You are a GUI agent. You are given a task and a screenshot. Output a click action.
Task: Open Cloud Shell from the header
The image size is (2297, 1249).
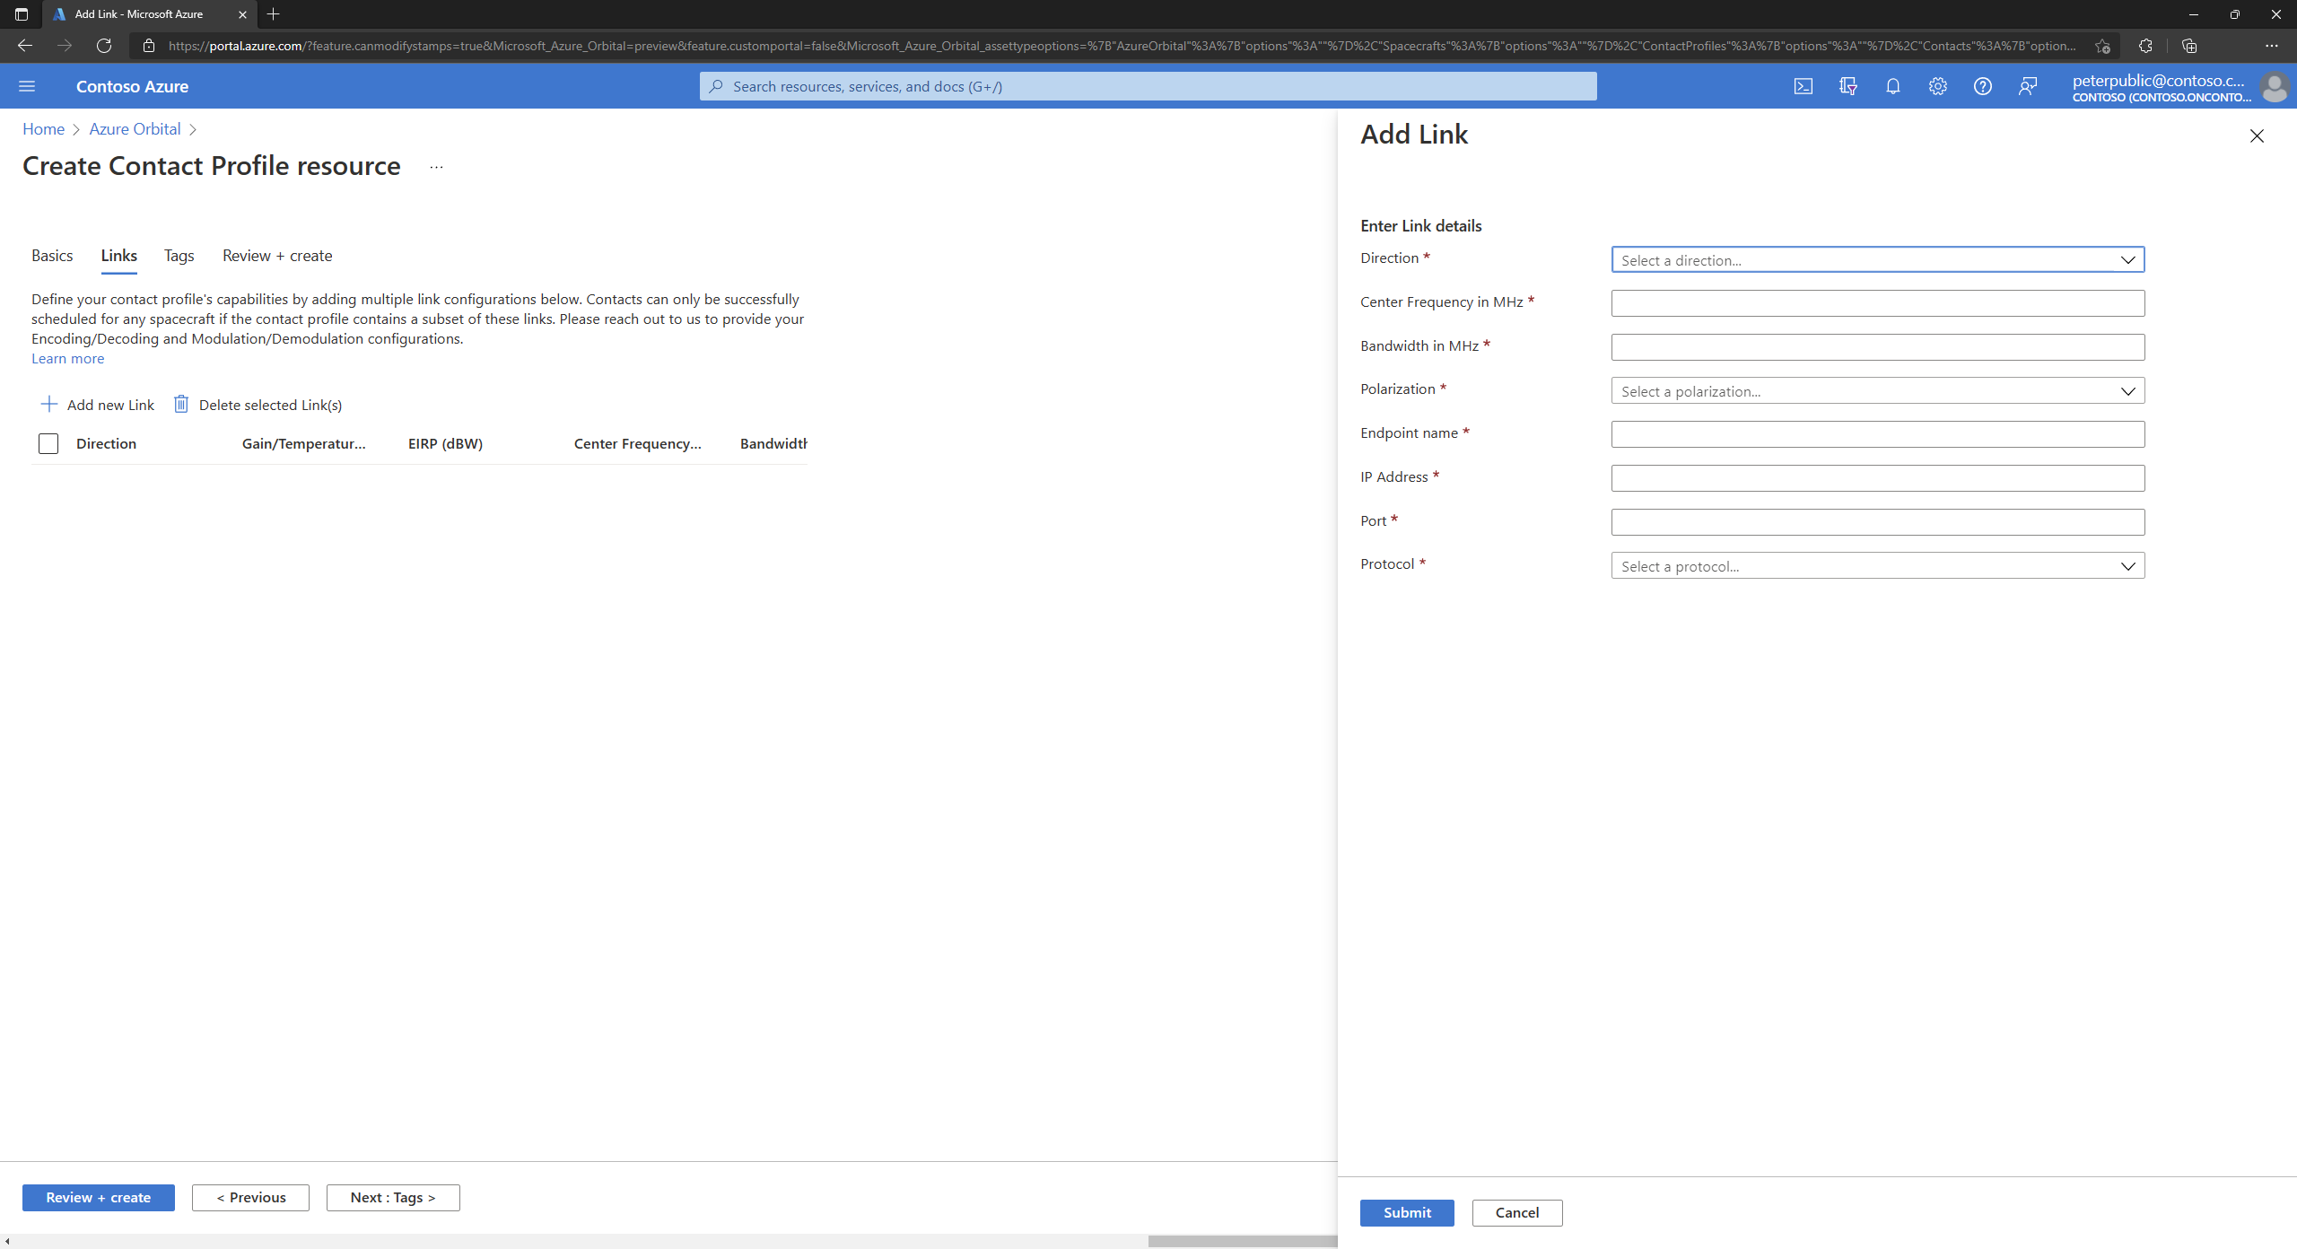[x=1803, y=86]
